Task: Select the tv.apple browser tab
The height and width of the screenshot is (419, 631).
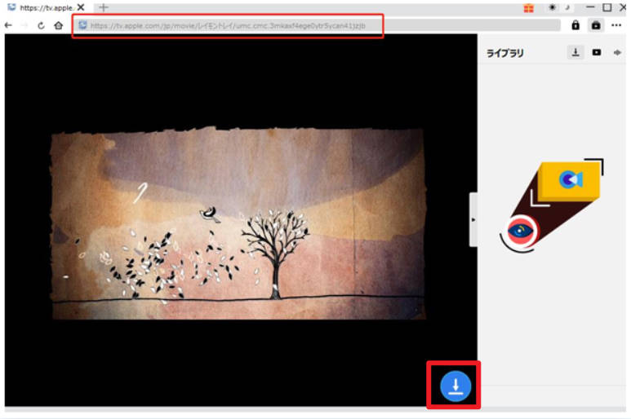Action: click(x=46, y=7)
